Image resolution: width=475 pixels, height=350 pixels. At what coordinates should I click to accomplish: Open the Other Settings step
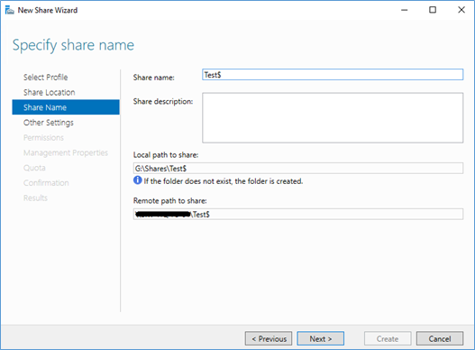click(49, 123)
